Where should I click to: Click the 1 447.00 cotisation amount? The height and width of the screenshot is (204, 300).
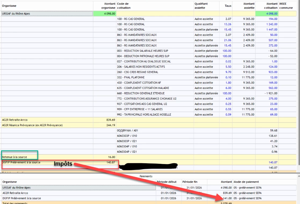pyautogui.click(x=272, y=29)
